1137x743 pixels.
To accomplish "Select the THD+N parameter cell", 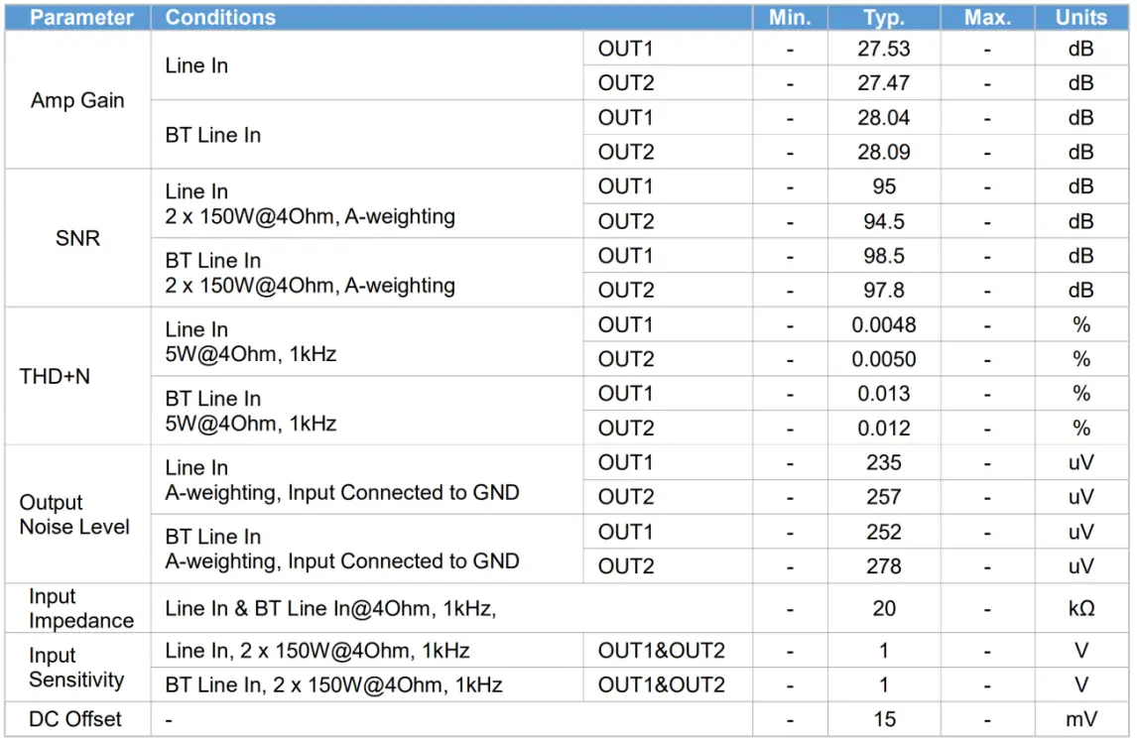I will pyautogui.click(x=77, y=377).
